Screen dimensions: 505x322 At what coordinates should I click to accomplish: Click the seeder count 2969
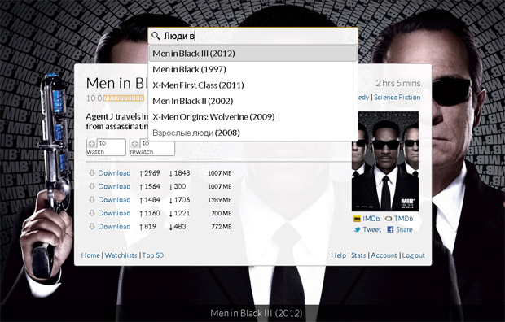pos(152,172)
